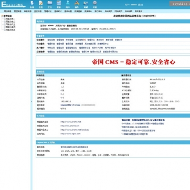Image resolution: width=190 pixels, height=190 pixels.
Task: Open the http://www.digod.com link
Action: tap(70, 134)
